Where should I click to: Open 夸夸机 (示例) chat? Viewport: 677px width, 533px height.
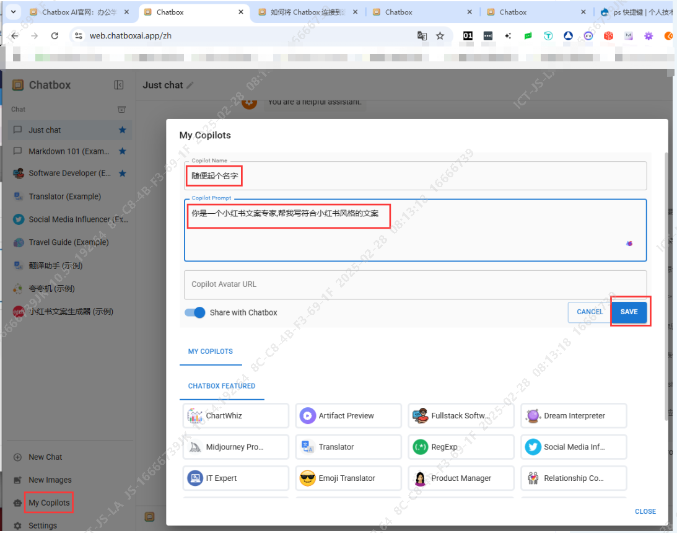coord(69,289)
